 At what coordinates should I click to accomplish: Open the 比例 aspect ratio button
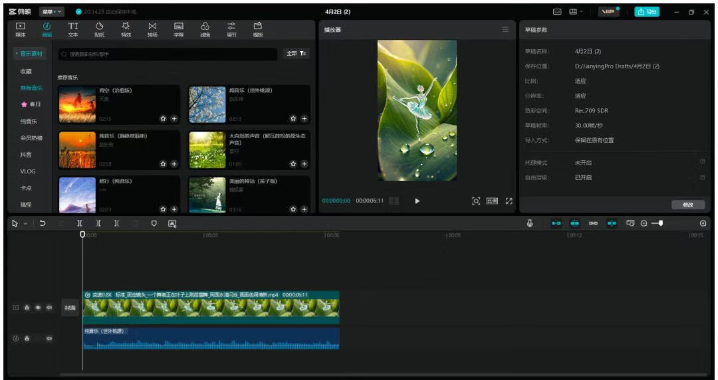tap(492, 201)
